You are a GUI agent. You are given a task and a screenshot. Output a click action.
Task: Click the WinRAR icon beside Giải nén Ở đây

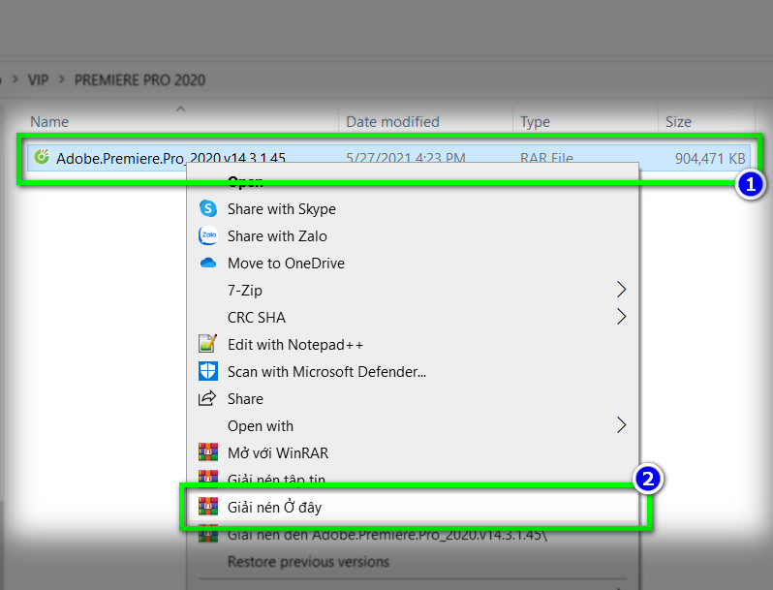click(207, 507)
